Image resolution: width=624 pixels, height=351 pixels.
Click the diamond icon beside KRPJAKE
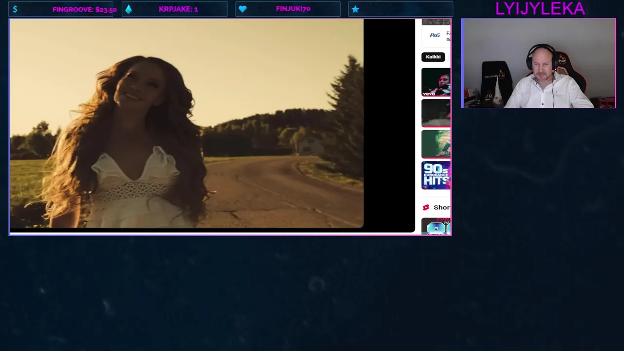click(128, 9)
